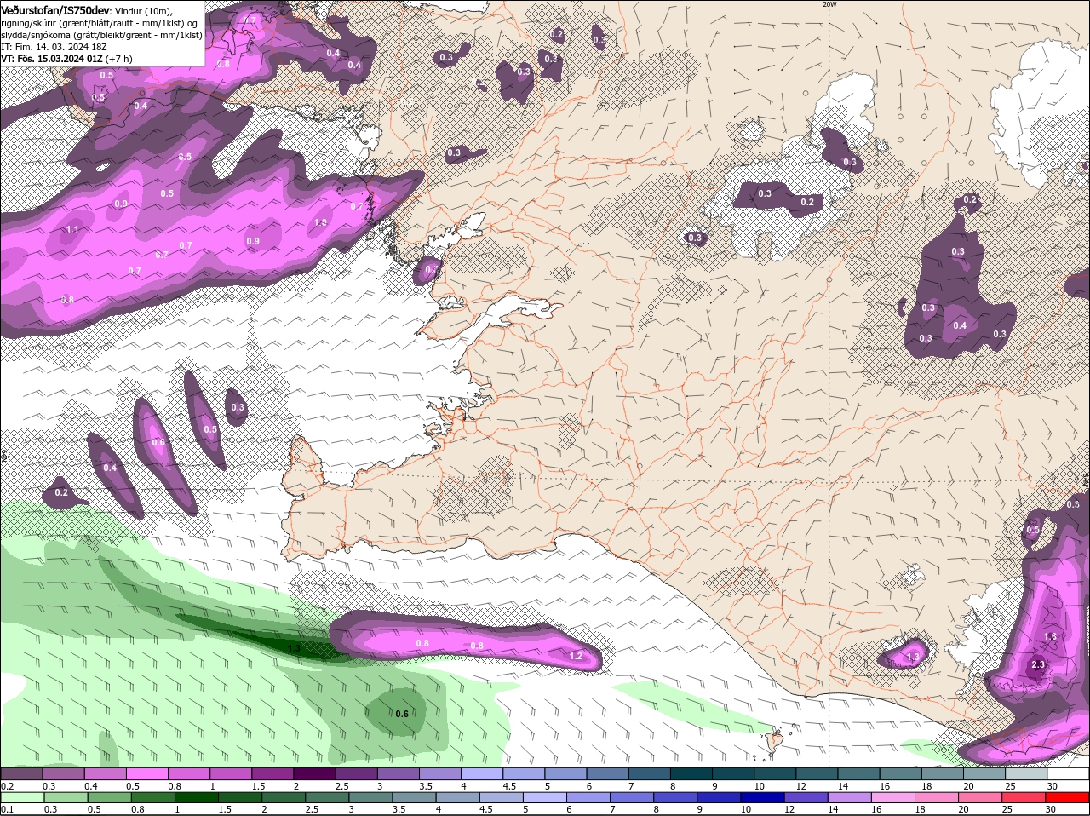Click the darkest green 1 swatch in rain scale

[x=196, y=797]
